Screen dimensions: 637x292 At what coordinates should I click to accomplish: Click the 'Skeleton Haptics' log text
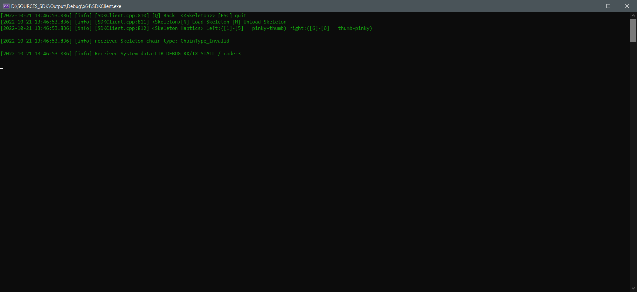[178, 28]
